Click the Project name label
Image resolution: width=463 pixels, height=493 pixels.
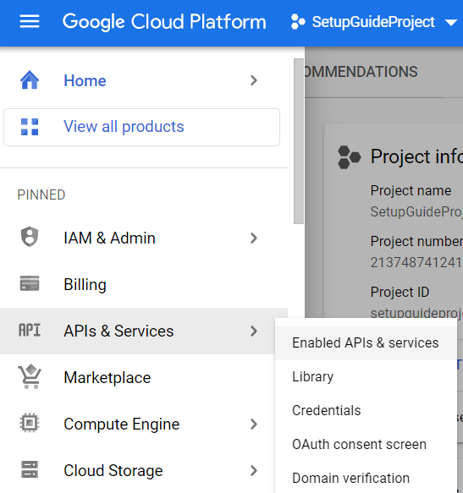click(411, 190)
